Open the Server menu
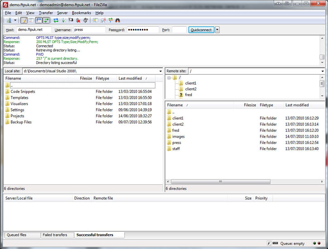Screen dimensions: 328x249 [x=62, y=13]
